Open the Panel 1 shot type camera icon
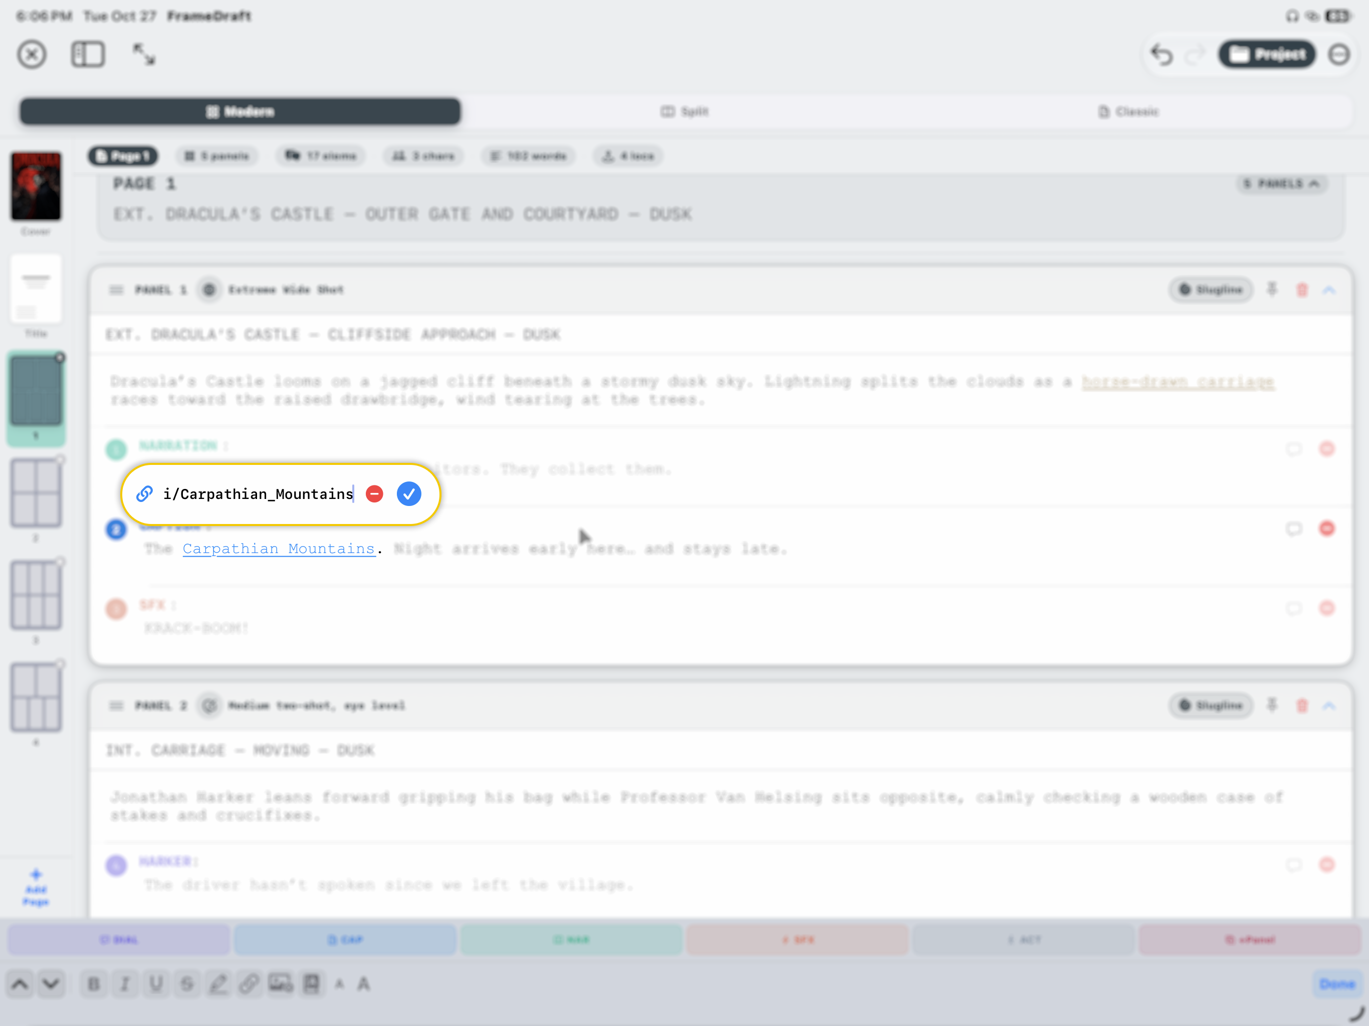The height and width of the screenshot is (1026, 1369). (x=209, y=290)
